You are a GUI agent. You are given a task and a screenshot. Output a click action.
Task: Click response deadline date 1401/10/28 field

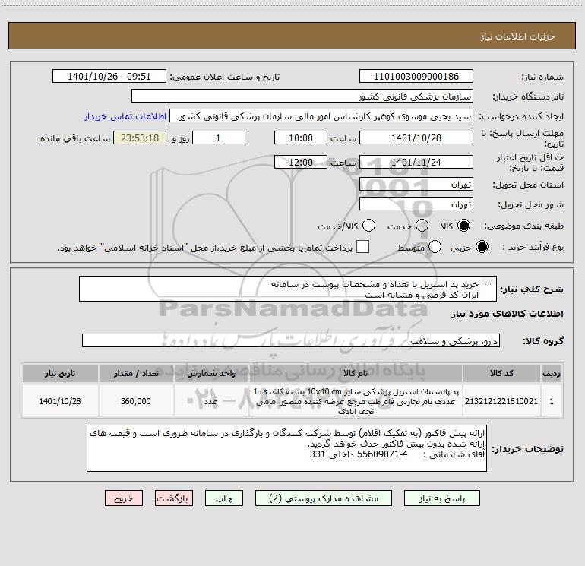(x=416, y=138)
